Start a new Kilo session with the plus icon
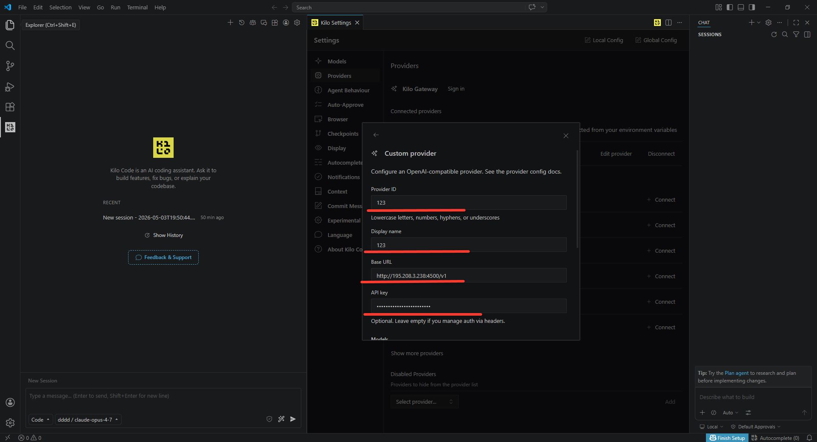 (230, 23)
